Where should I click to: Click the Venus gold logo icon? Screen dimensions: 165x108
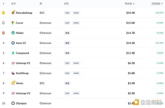13,83
